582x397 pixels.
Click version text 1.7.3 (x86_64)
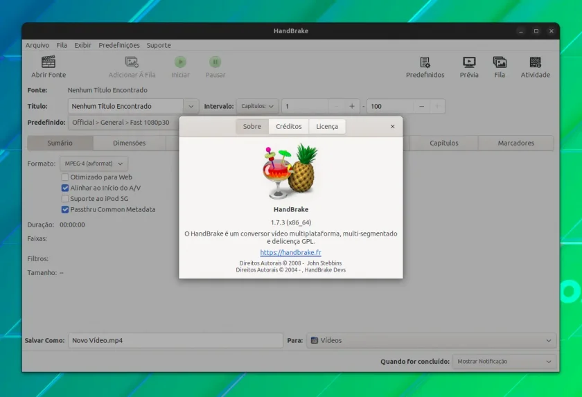(x=291, y=222)
